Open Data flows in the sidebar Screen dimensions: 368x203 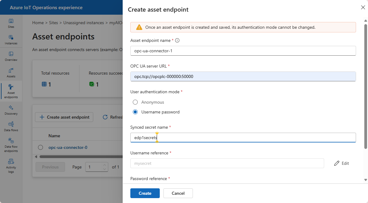pyautogui.click(x=11, y=127)
